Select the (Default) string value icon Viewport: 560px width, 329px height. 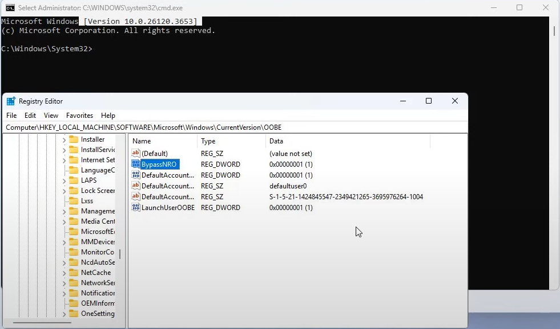point(136,154)
